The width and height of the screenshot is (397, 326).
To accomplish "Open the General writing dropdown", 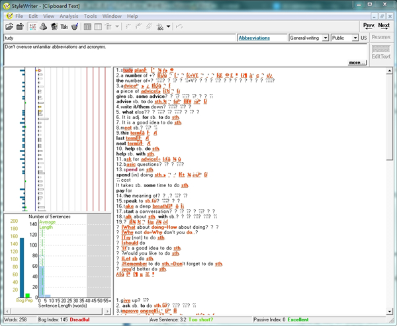I will coord(309,38).
